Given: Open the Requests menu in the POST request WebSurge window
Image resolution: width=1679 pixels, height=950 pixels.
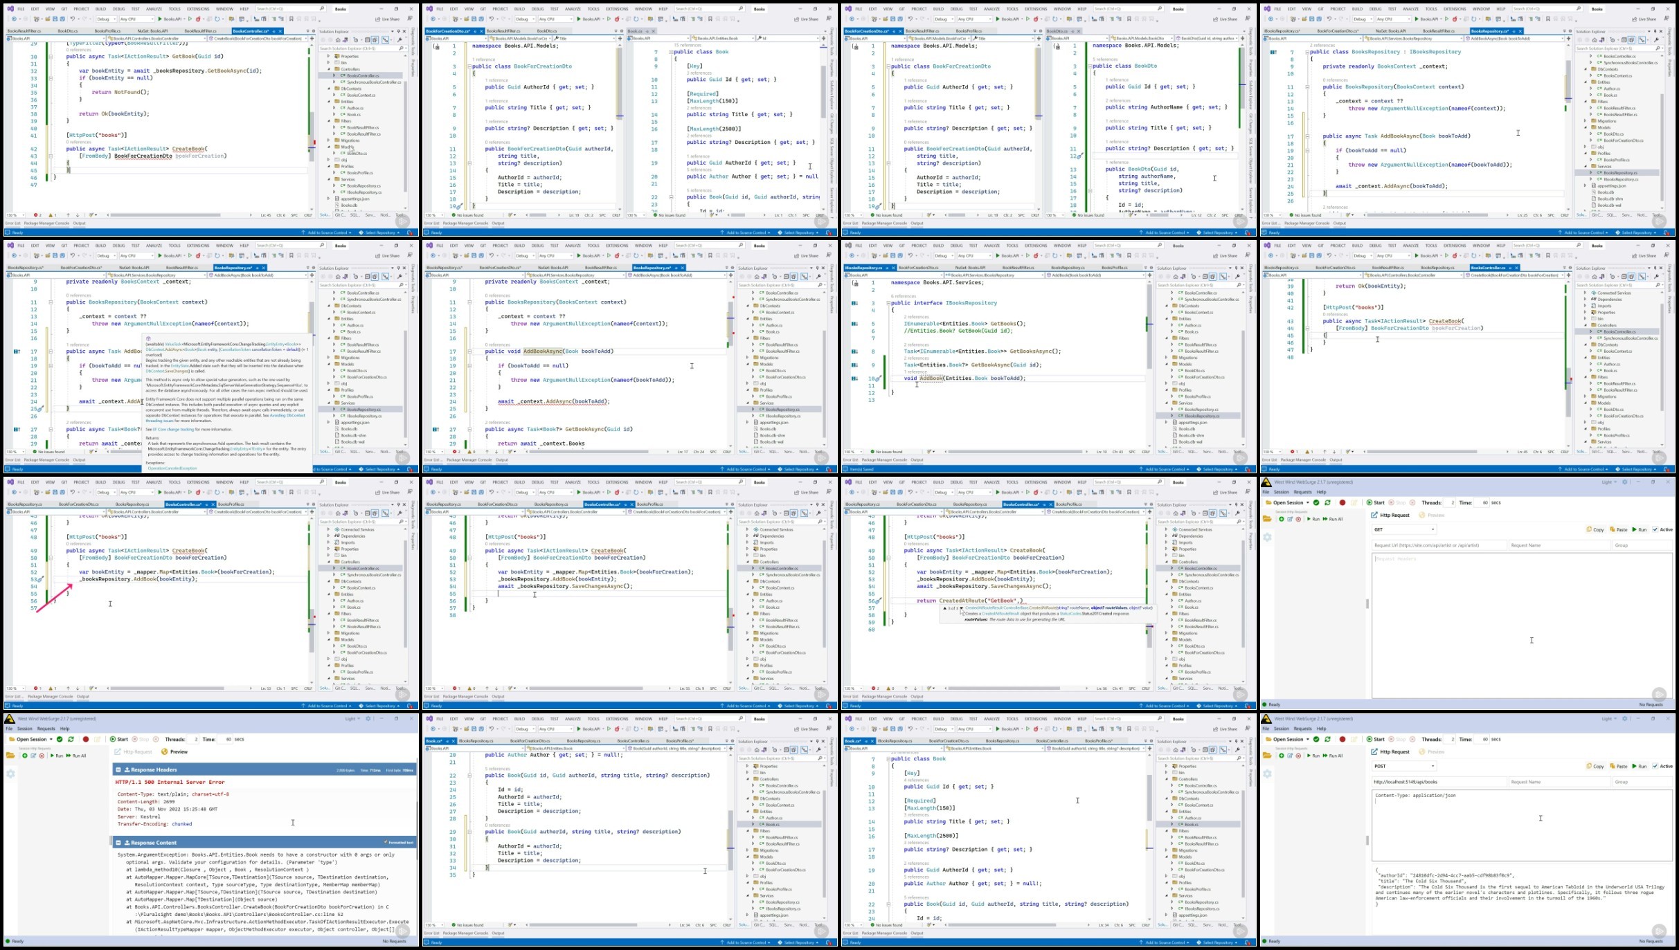Looking at the screenshot, I should point(1302,729).
